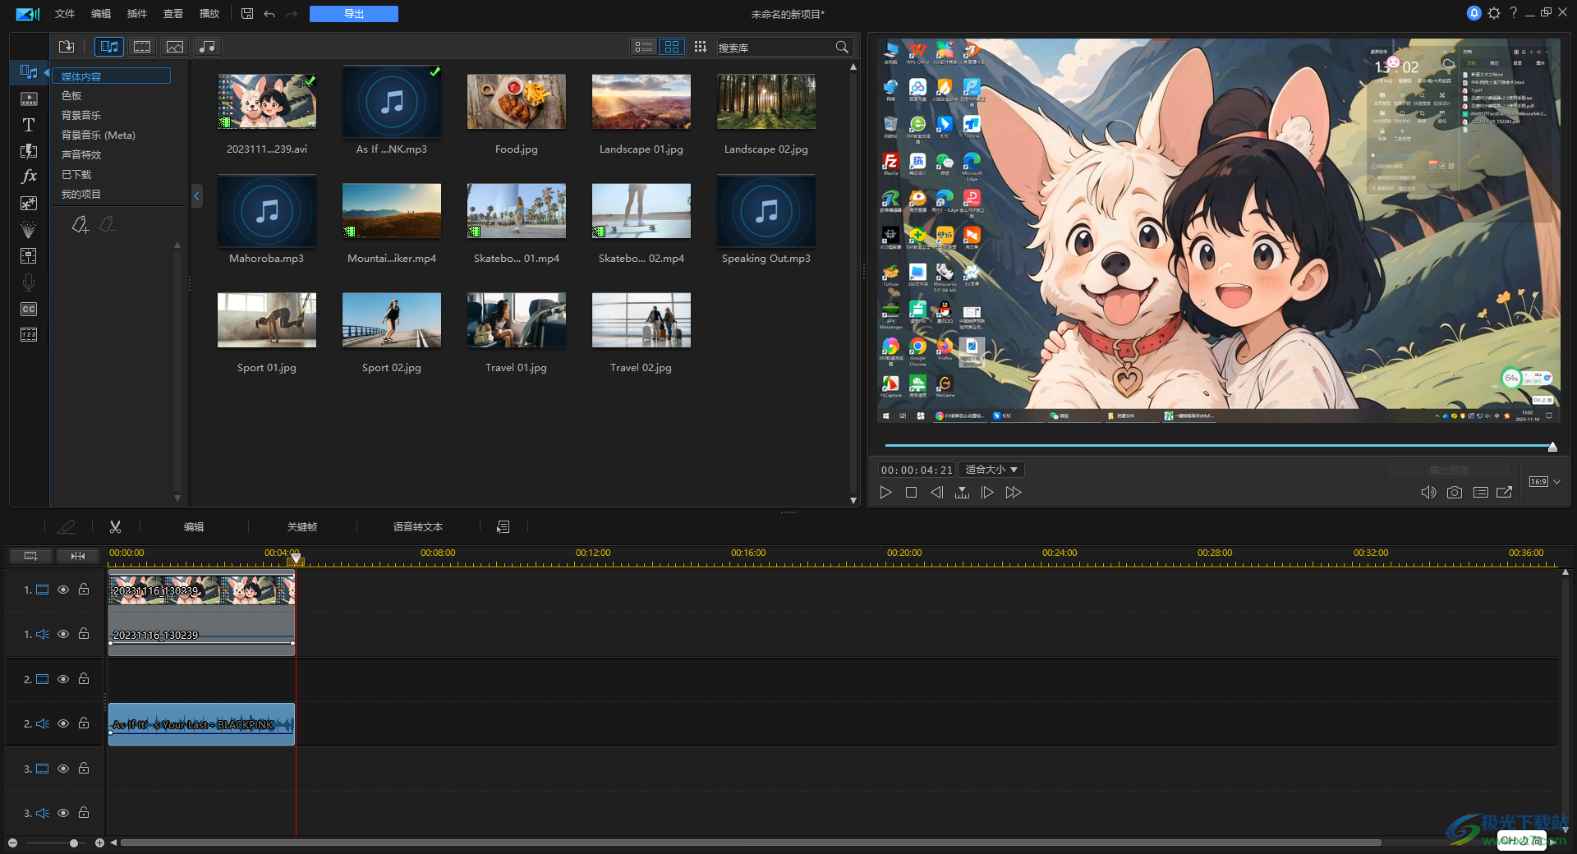This screenshot has height=854, width=1577.
Task: Zoom in timeline with plus button
Action: (99, 843)
